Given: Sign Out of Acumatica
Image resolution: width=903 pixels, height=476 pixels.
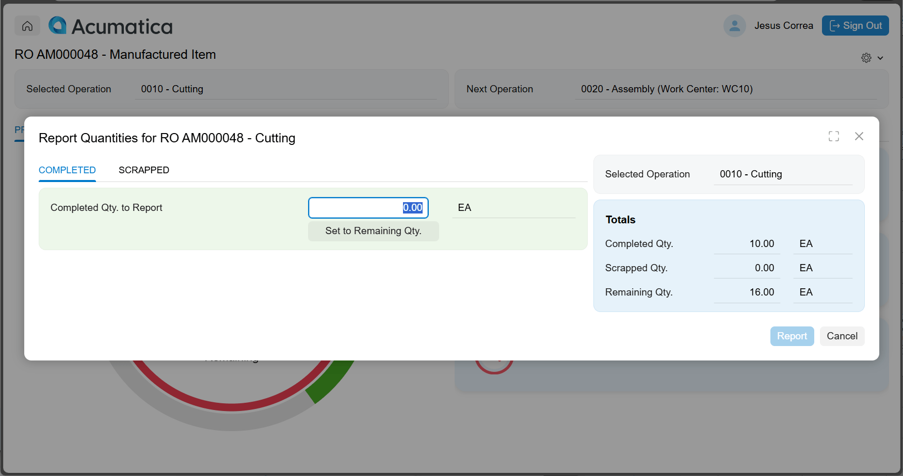Looking at the screenshot, I should click(855, 25).
